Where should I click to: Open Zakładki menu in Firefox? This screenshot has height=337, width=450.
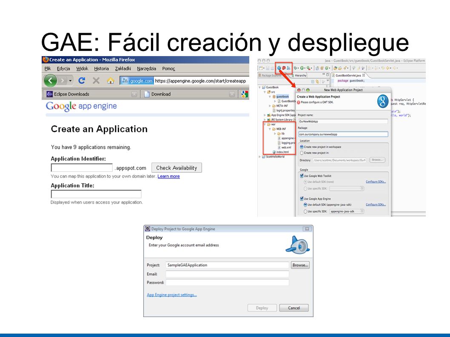tap(123, 68)
